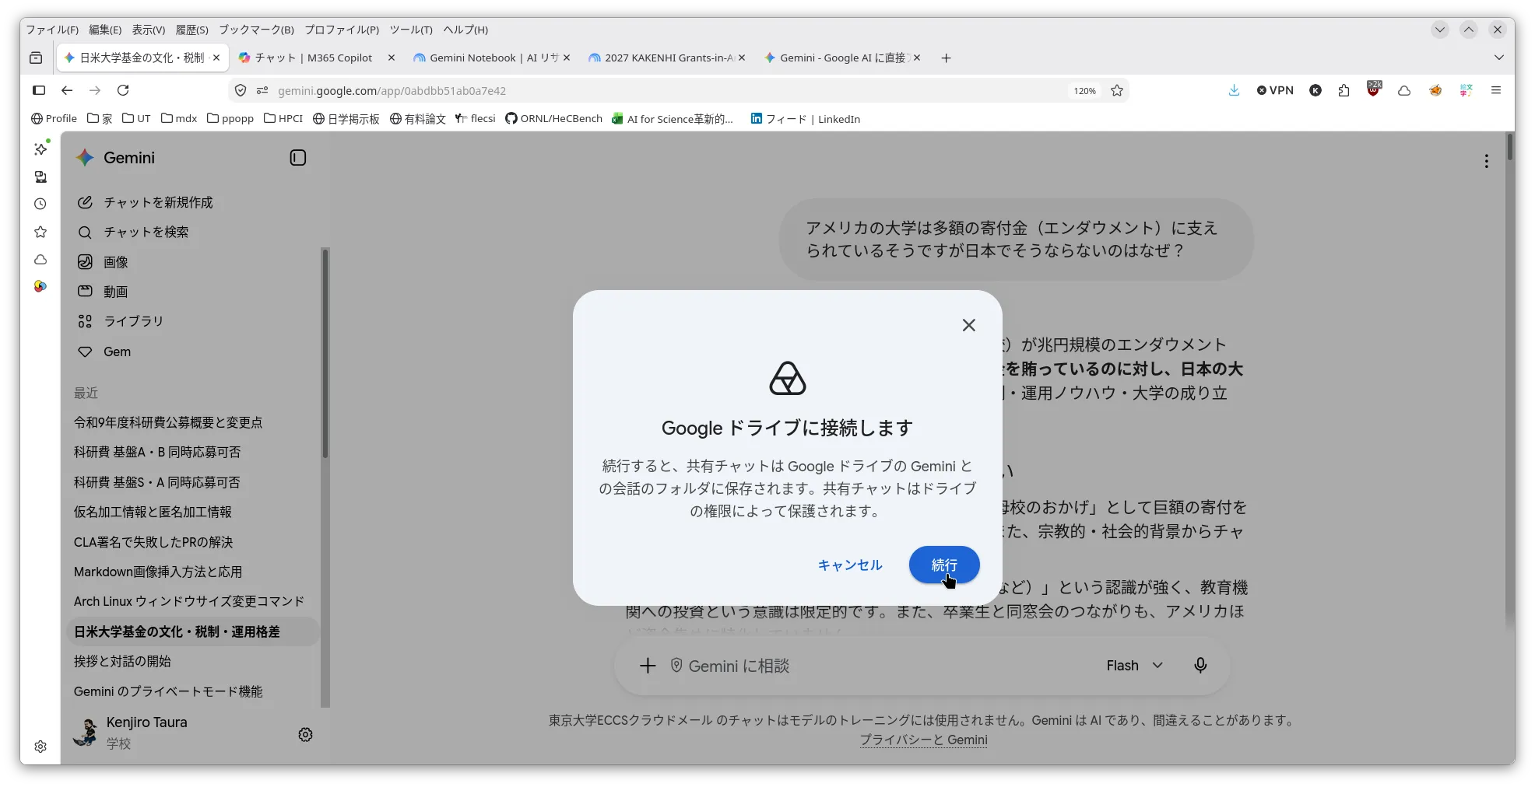The width and height of the screenshot is (1535, 787).
Task: Open the downloads panel
Action: [1234, 90]
